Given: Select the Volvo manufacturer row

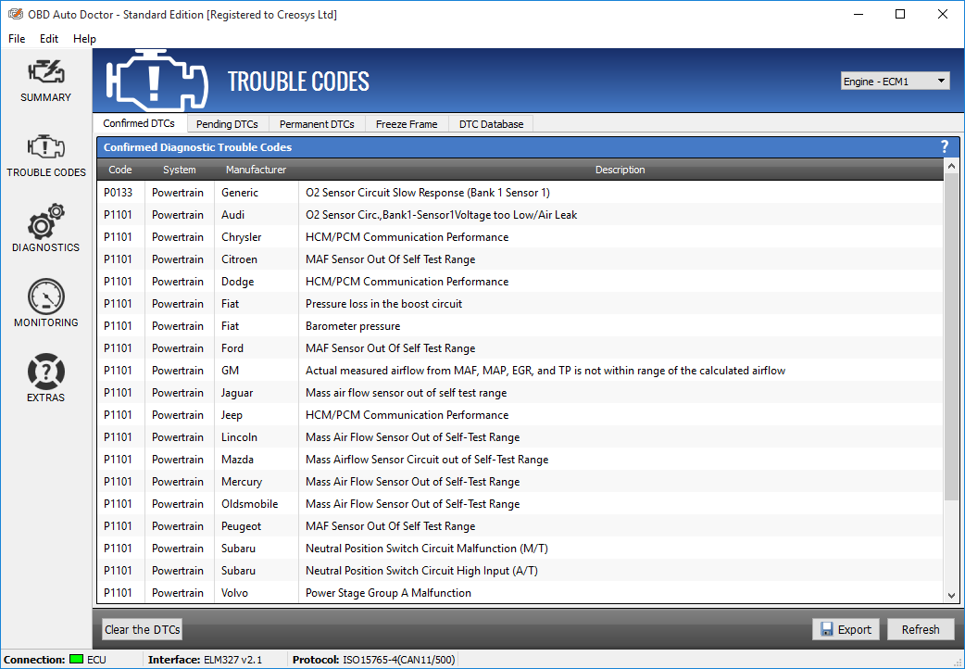Looking at the screenshot, I should [x=520, y=592].
